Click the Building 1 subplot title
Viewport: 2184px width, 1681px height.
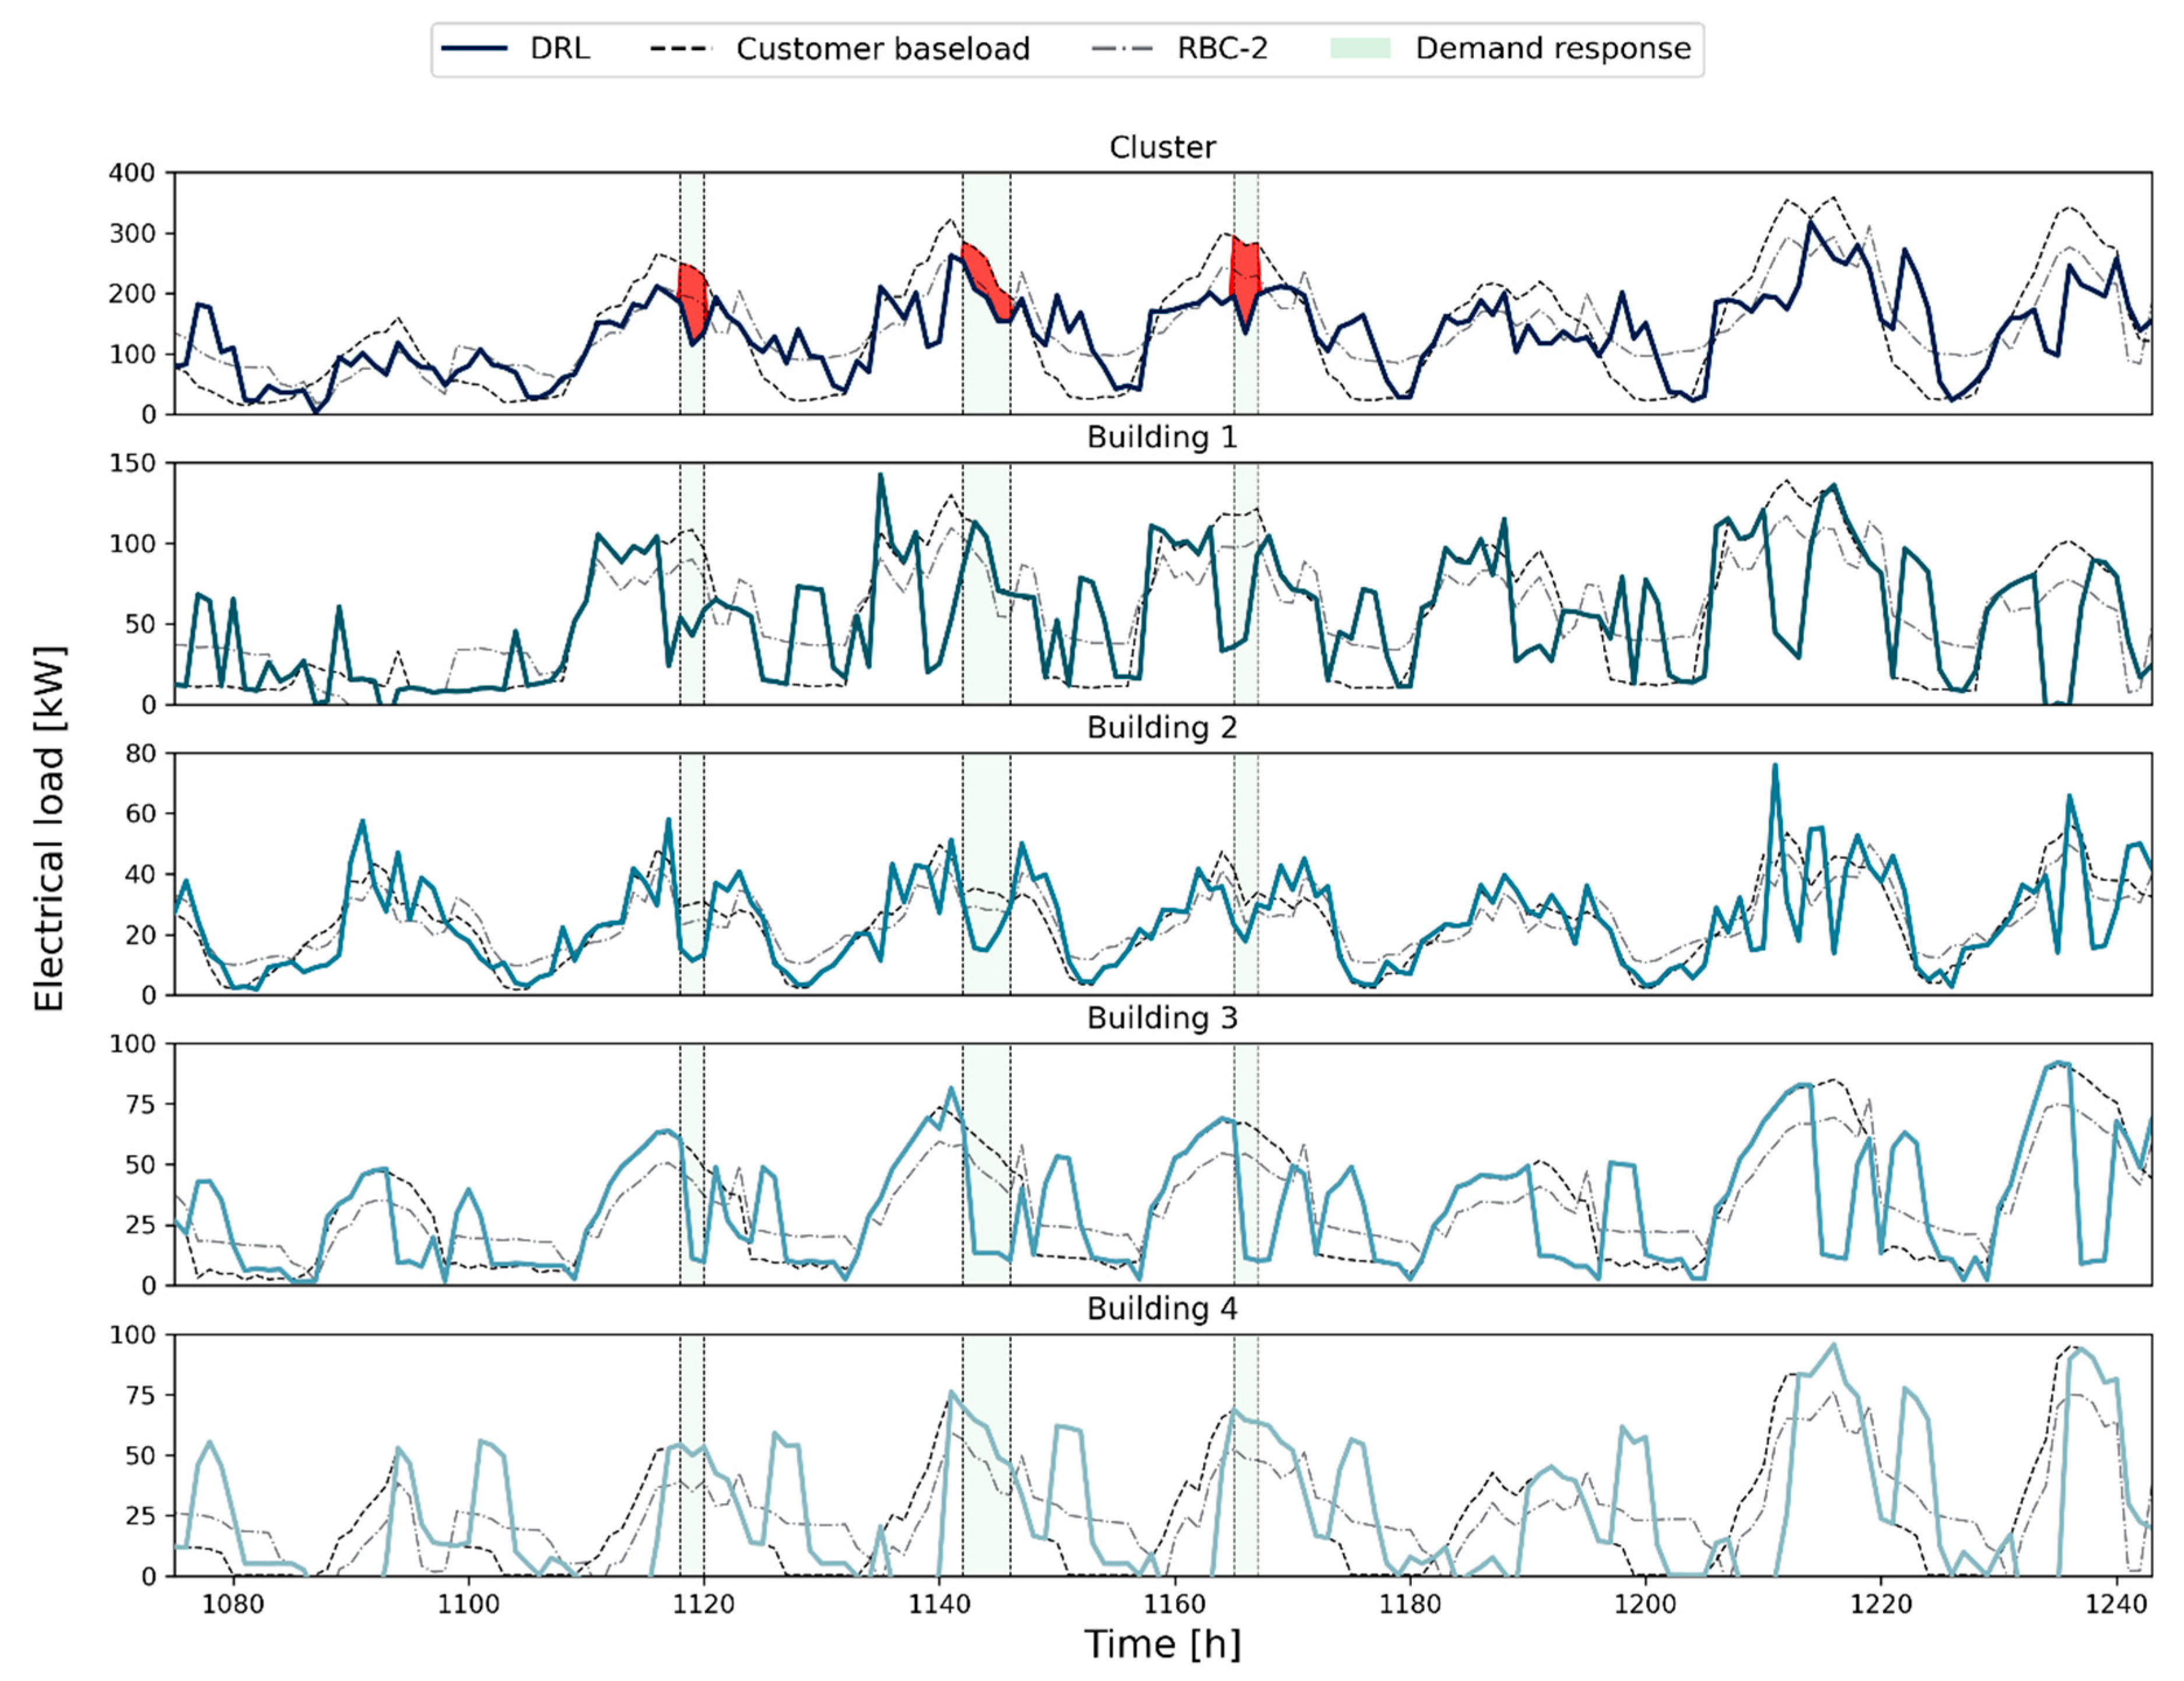click(1162, 437)
